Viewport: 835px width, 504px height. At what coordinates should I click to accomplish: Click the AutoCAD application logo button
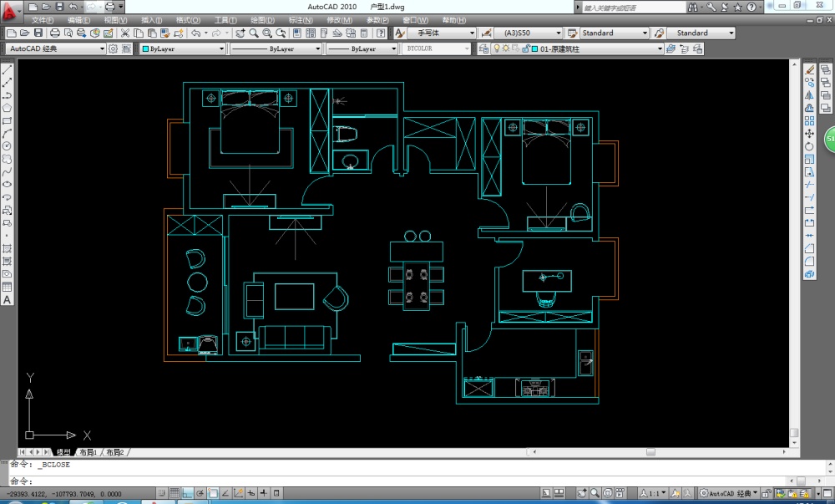[x=10, y=8]
